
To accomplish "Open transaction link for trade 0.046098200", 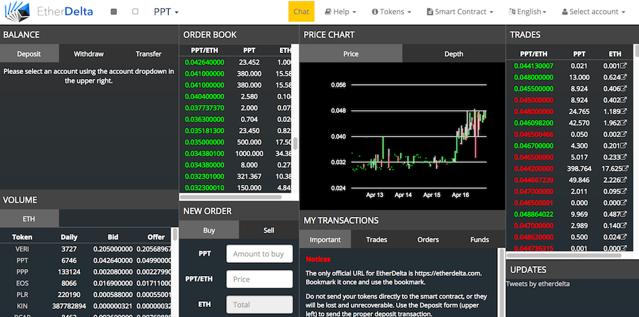I will coord(622,122).
